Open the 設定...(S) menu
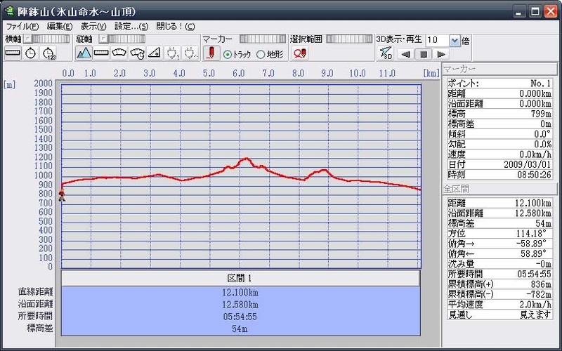 pos(131,27)
